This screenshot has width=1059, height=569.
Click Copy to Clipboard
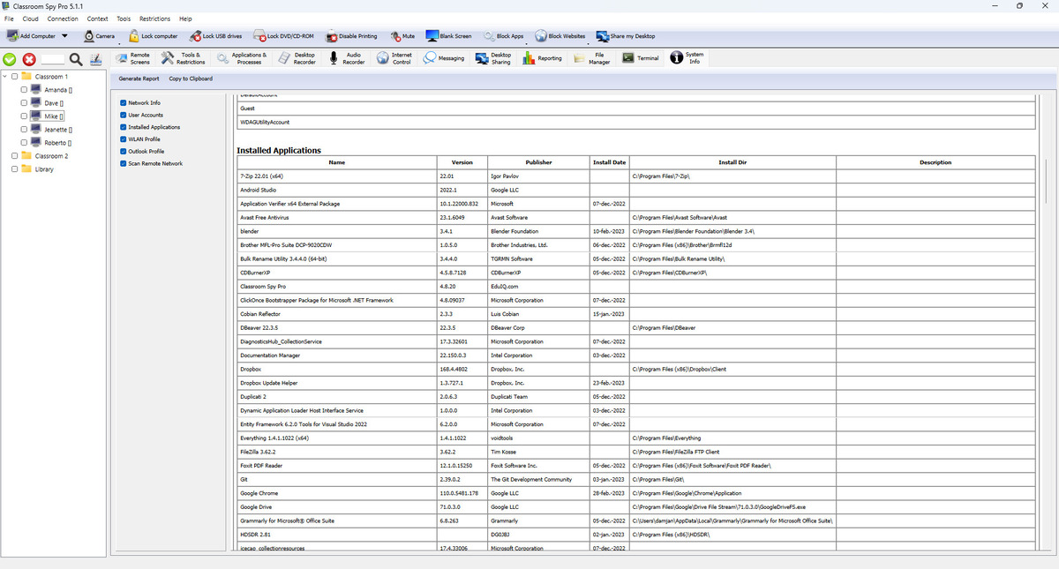[190, 79]
